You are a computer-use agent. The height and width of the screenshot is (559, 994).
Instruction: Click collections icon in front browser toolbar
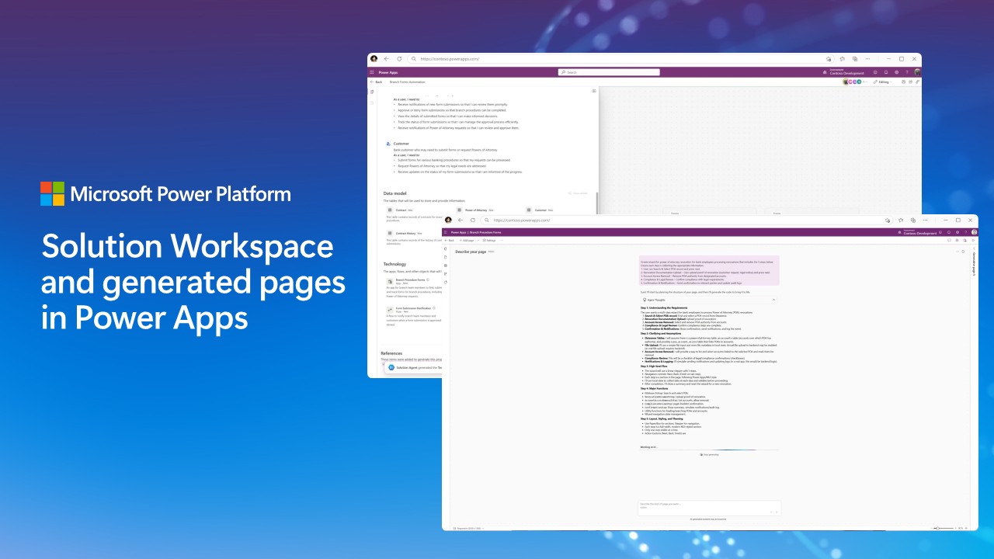coord(912,220)
